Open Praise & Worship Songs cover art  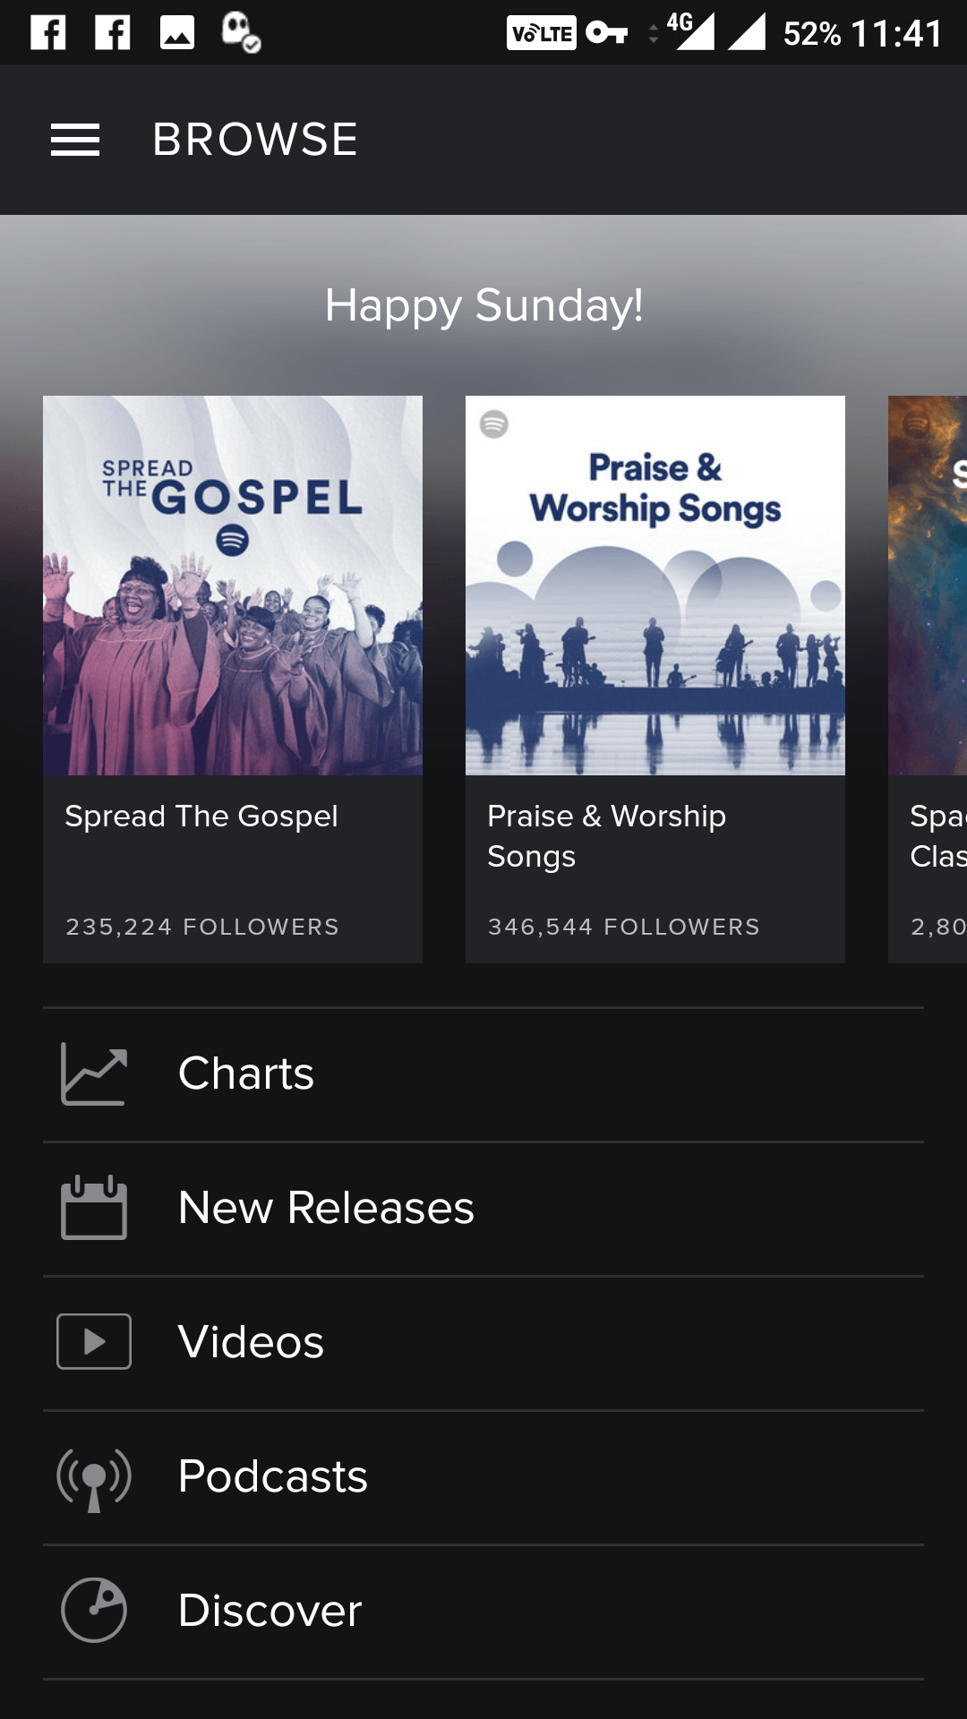tap(655, 586)
